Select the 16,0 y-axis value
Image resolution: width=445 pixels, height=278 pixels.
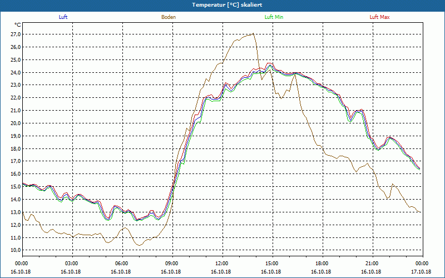coord(16,174)
